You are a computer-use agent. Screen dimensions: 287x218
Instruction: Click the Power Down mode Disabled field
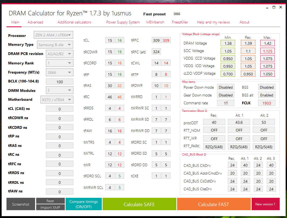(x=226, y=87)
